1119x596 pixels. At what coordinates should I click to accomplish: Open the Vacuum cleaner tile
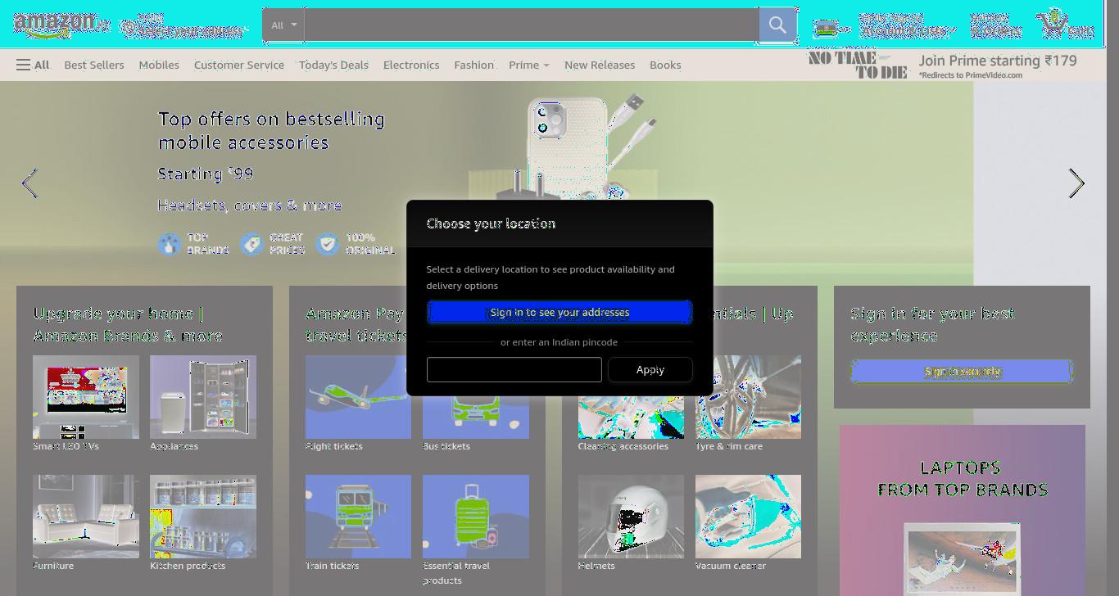[x=748, y=517]
